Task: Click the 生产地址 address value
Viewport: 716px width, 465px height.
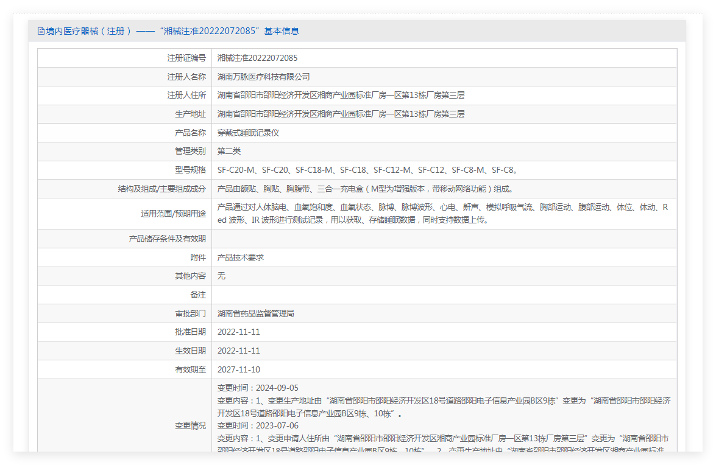Action: click(341, 114)
